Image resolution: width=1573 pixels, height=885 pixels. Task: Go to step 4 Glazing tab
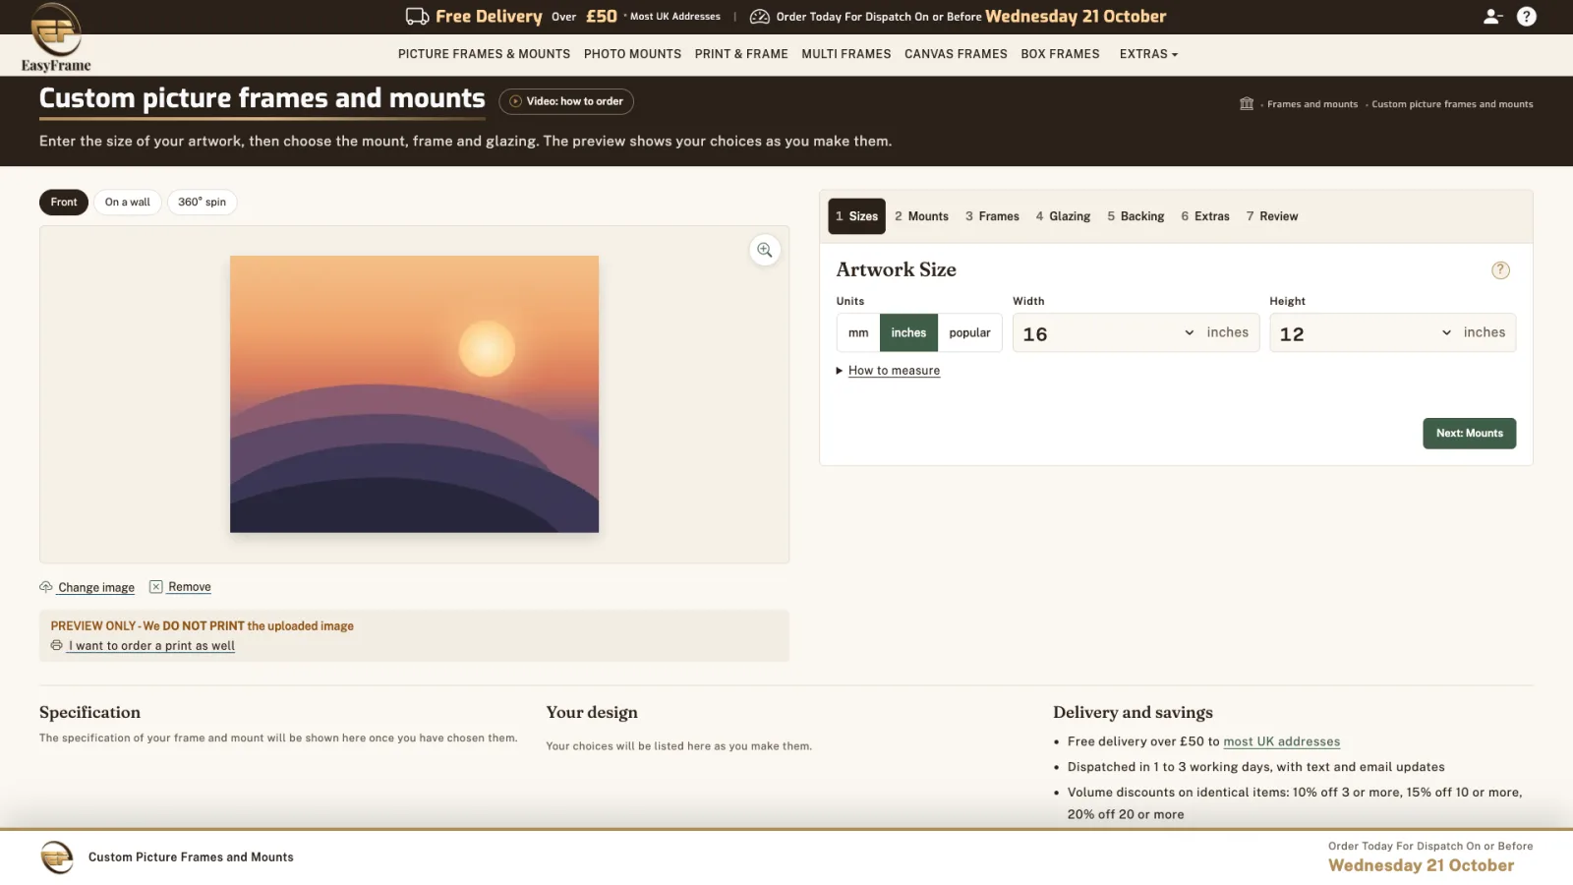[1063, 216]
